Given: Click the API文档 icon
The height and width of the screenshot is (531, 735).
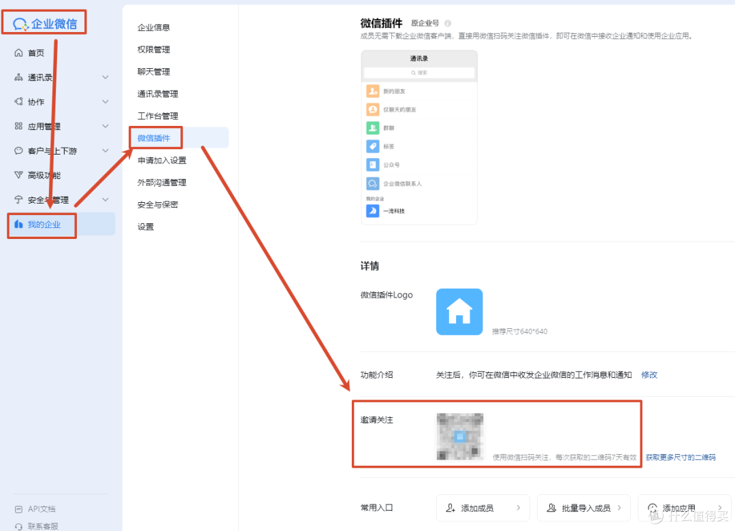Looking at the screenshot, I should coord(18,509).
